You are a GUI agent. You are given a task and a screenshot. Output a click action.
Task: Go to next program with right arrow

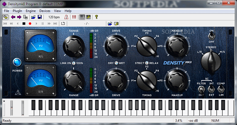tap(19, 17)
